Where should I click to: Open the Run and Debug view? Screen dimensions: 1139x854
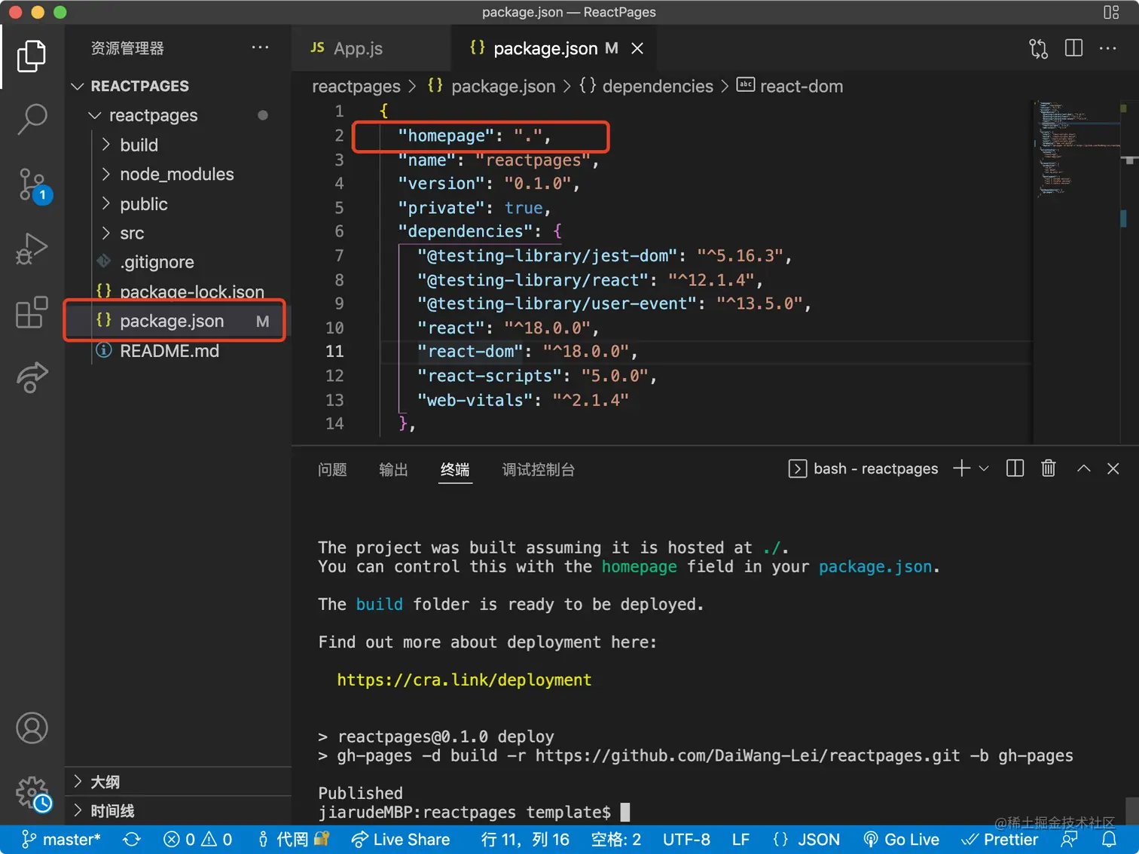pos(32,249)
